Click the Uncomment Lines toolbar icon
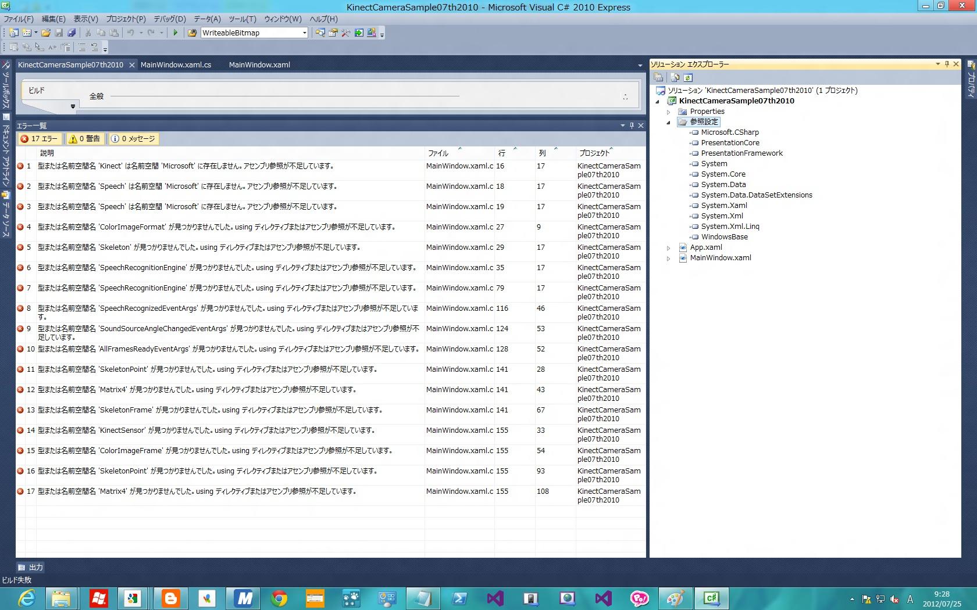Viewport: 977px width, 610px height. click(95, 47)
